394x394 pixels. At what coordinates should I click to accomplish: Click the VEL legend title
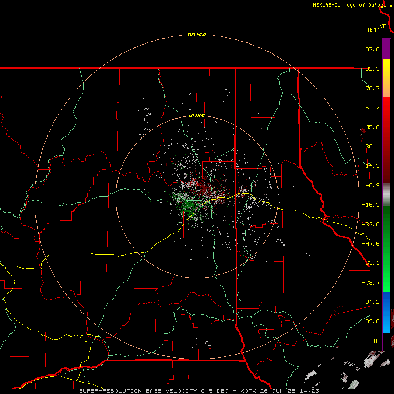[x=384, y=26]
